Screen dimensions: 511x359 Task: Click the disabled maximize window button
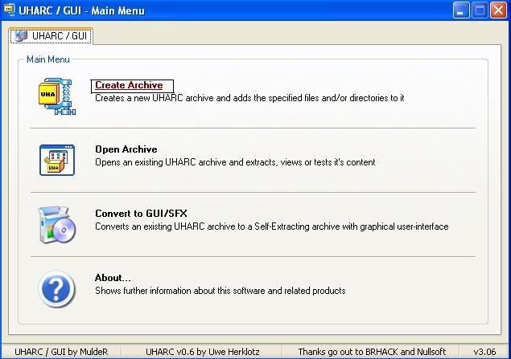coord(480,10)
